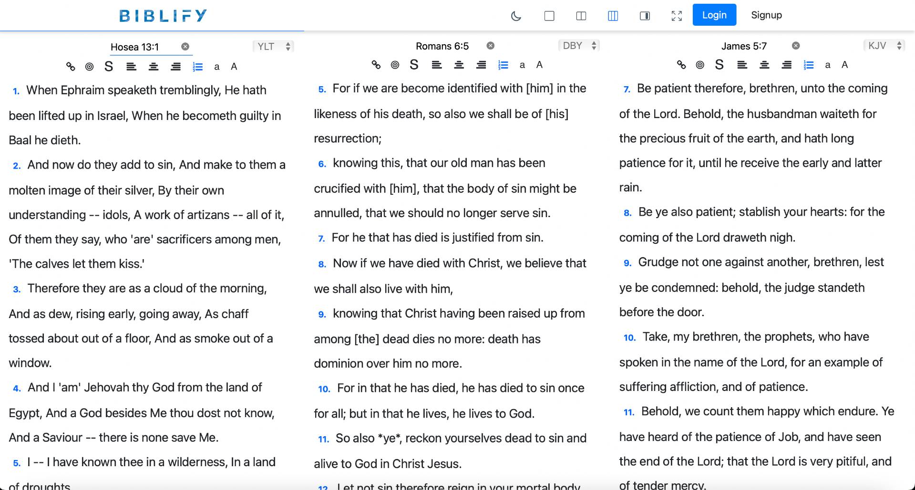Toggle focus target icon in Hosea panel
This screenshot has width=915, height=490.
pos(89,67)
